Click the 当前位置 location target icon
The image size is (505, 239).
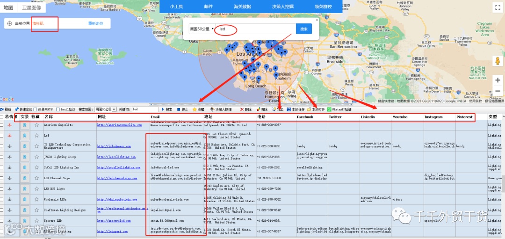[x=10, y=23]
